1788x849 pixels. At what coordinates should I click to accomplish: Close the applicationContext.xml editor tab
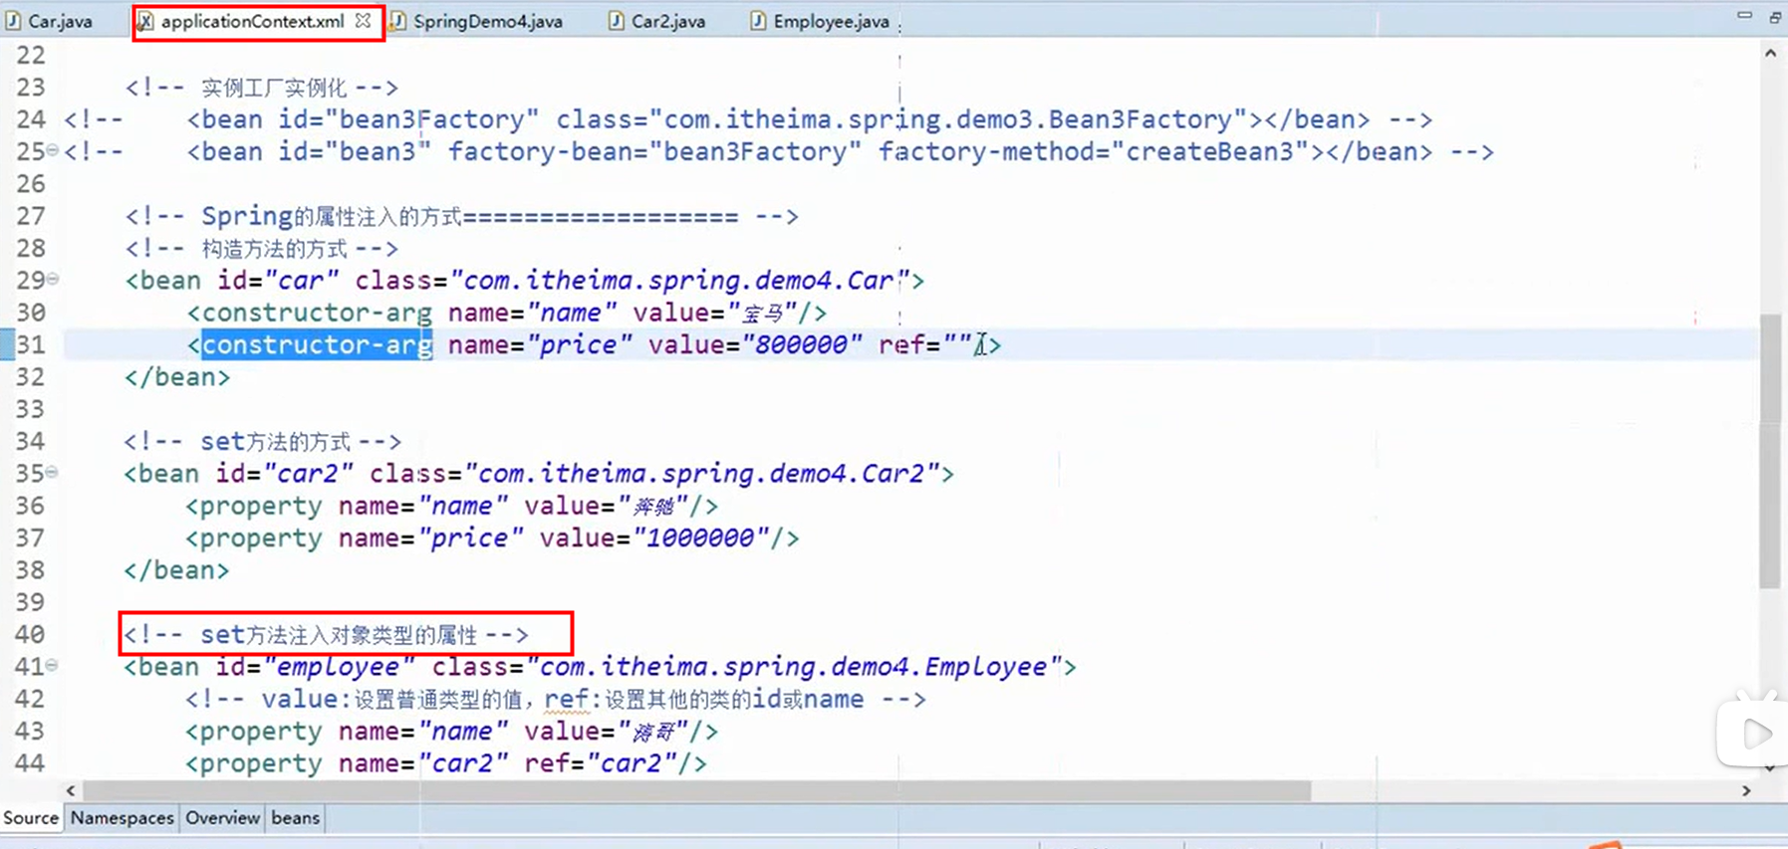(364, 20)
